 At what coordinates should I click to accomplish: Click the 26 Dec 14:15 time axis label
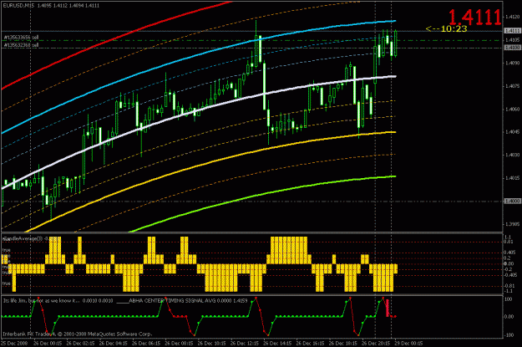277,343
